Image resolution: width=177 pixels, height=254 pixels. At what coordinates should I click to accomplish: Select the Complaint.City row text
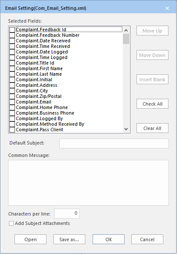coord(32,91)
